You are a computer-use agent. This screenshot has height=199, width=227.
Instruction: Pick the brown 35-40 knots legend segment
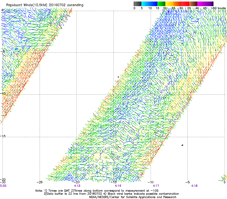click(193, 4)
